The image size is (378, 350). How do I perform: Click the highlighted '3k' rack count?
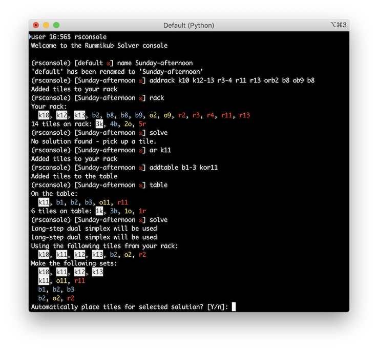pyautogui.click(x=99, y=123)
